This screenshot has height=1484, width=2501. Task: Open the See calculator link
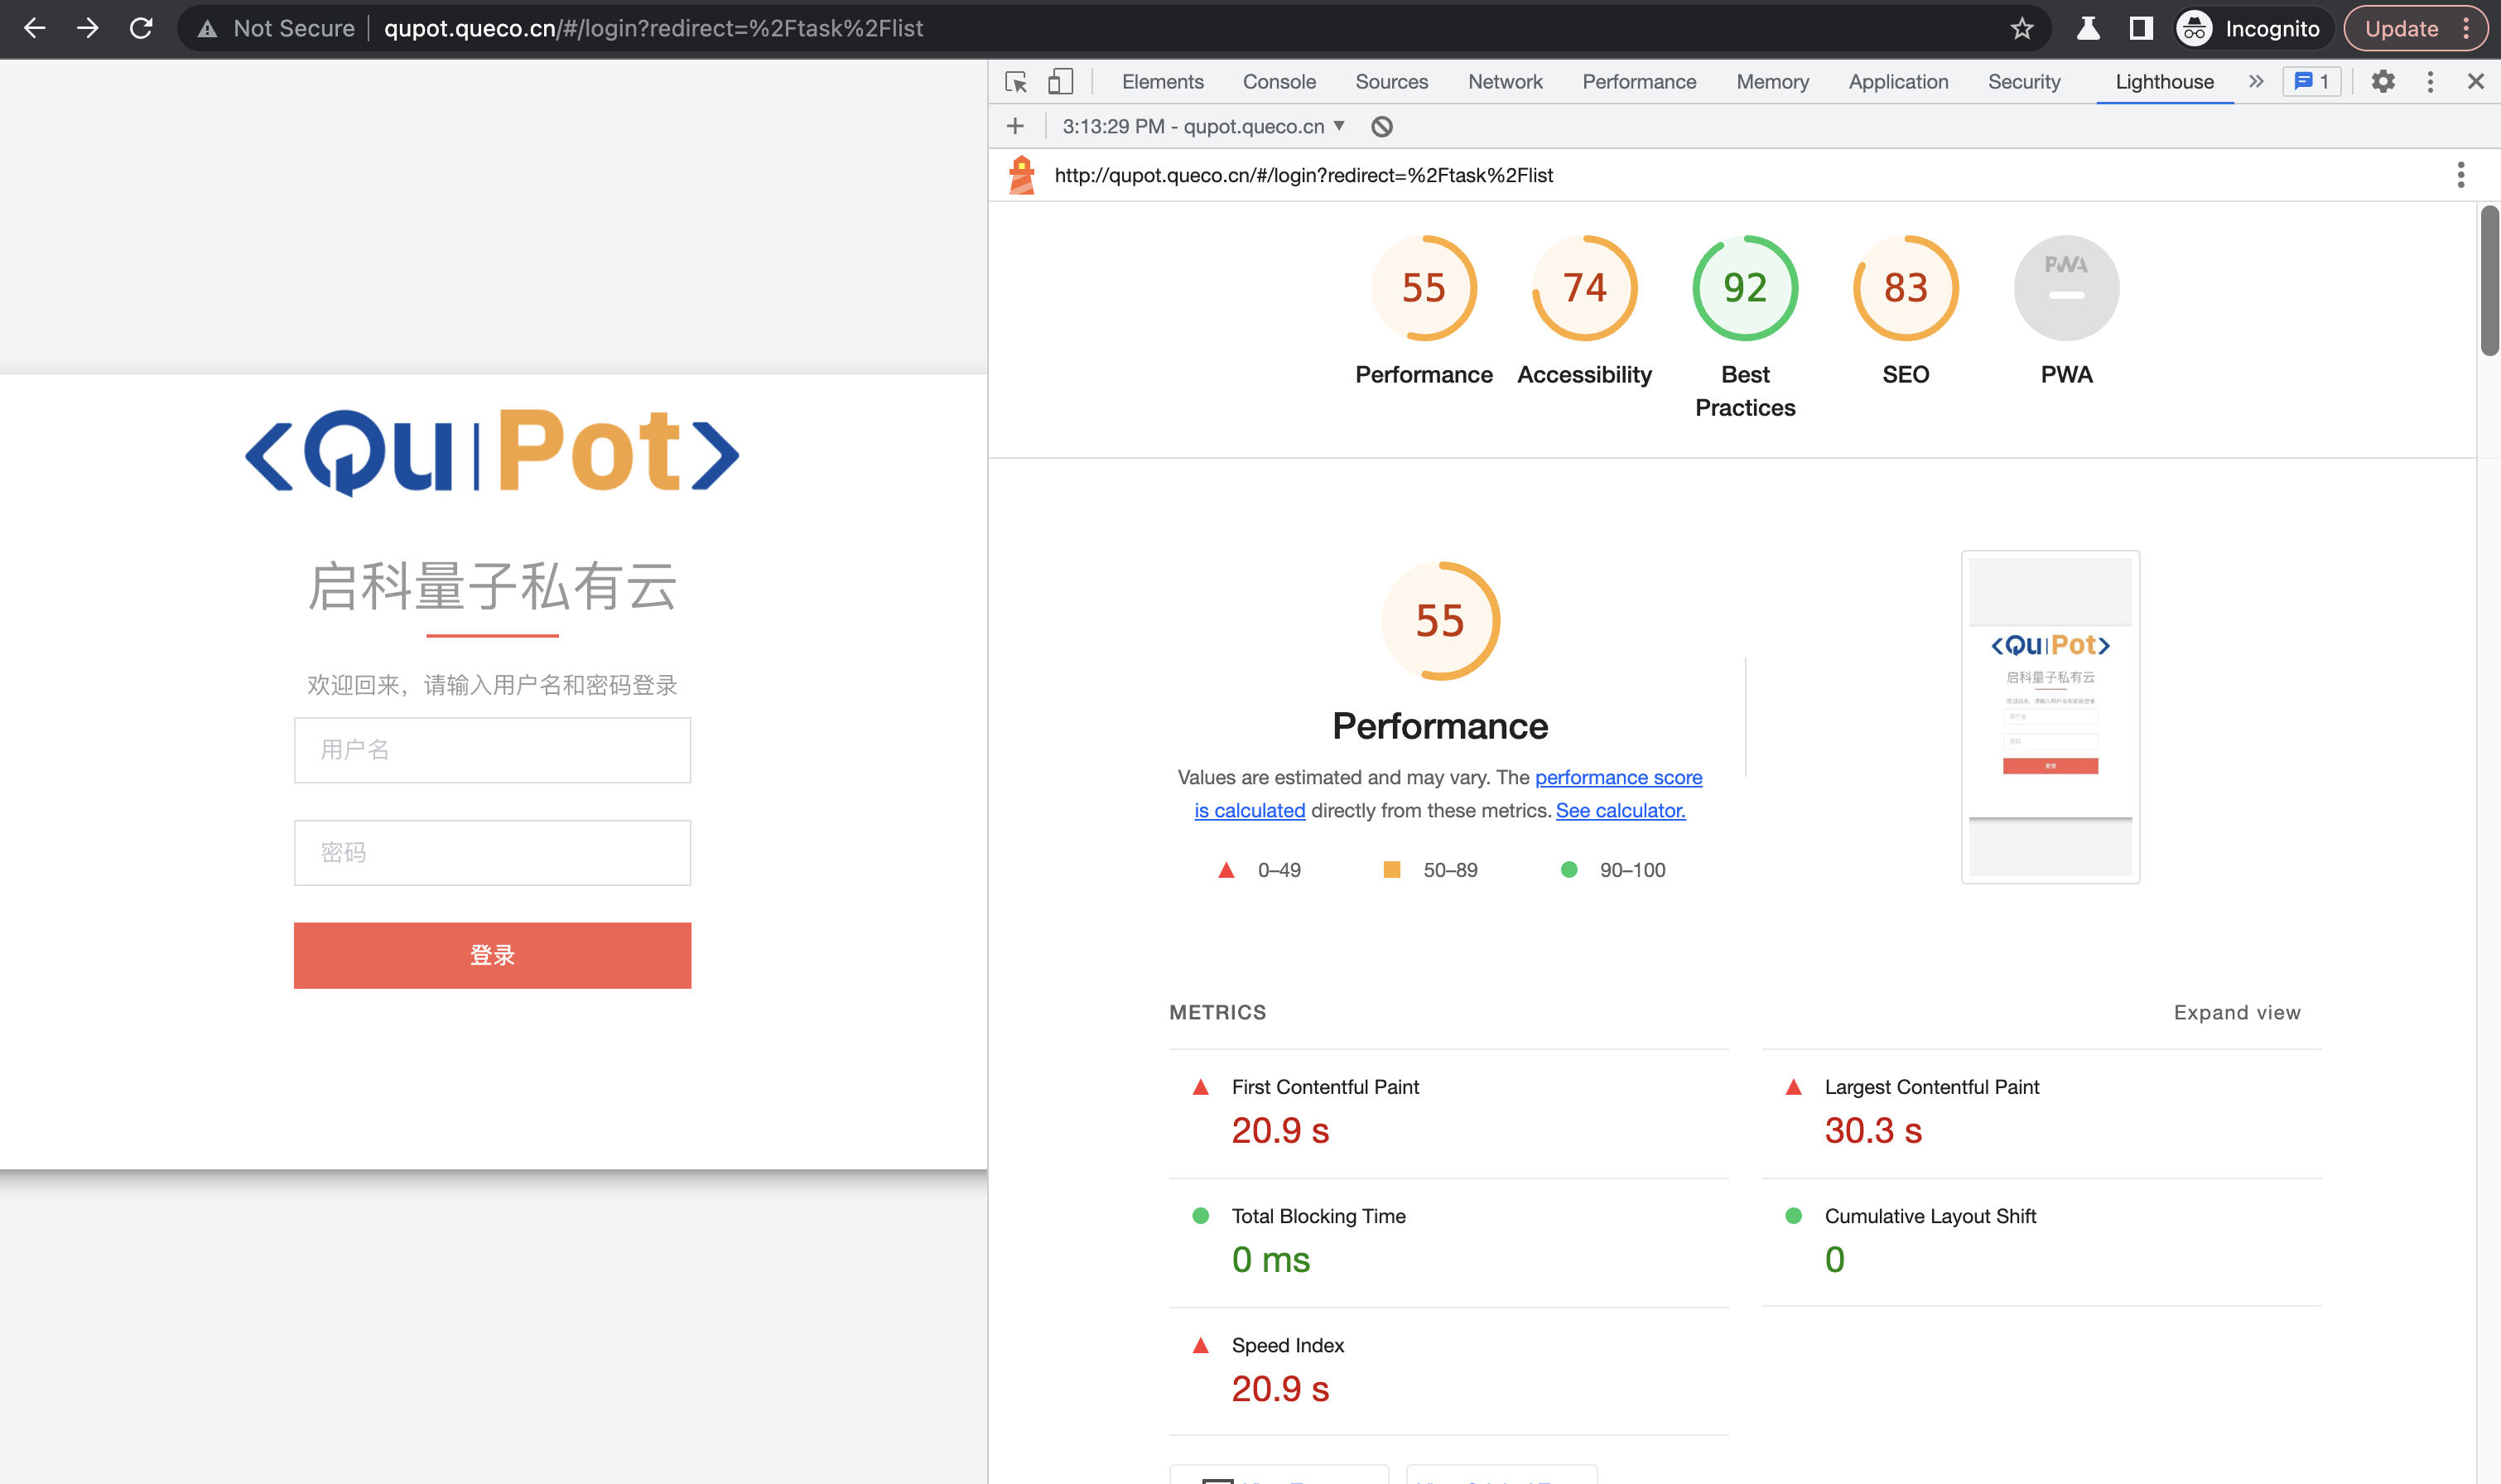point(1620,810)
